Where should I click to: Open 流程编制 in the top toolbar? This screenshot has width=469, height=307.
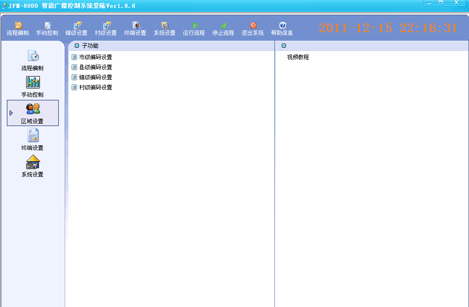18,29
